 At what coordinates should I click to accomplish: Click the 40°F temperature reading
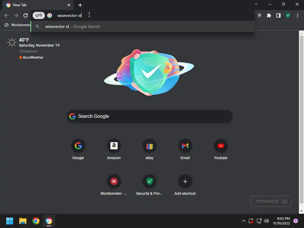[x=24, y=40]
